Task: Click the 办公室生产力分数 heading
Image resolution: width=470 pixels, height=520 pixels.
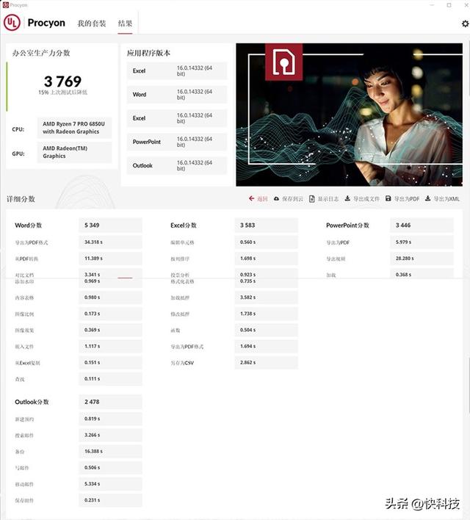Action: click(41, 53)
